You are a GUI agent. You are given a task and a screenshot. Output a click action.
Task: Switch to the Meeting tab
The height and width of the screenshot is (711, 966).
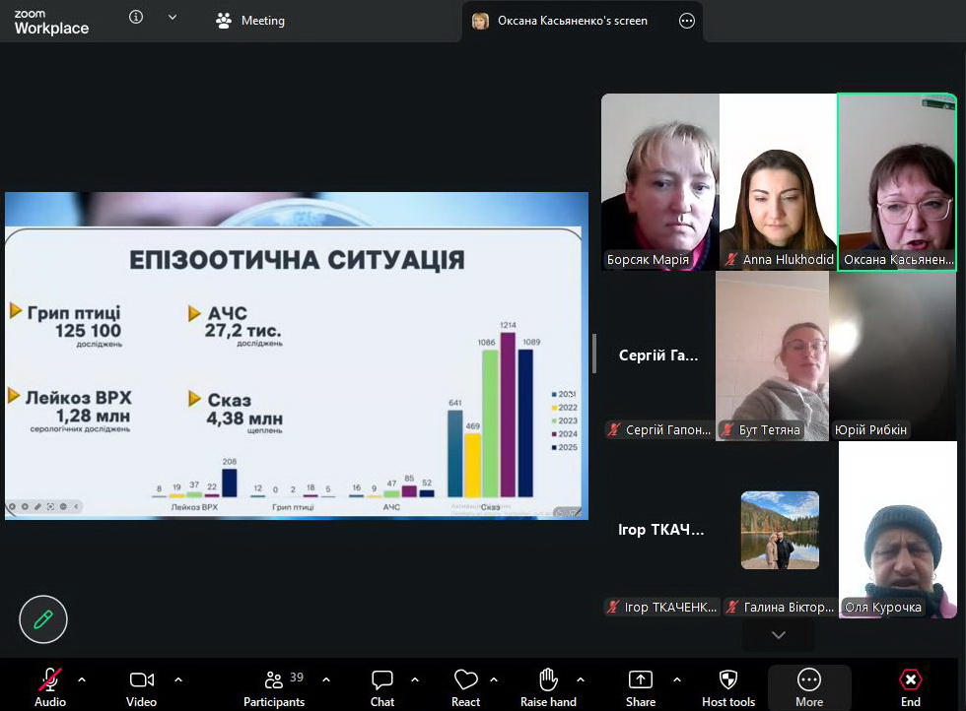coord(250,21)
